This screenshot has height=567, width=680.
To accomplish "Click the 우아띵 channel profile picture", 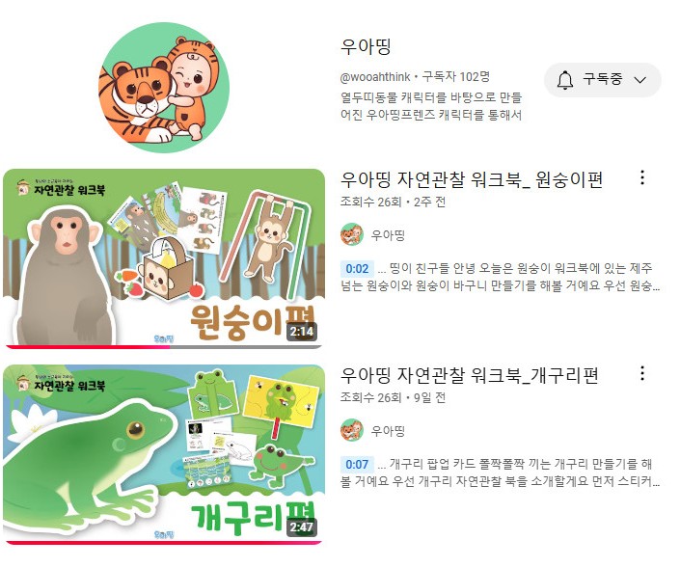I will click(x=164, y=88).
